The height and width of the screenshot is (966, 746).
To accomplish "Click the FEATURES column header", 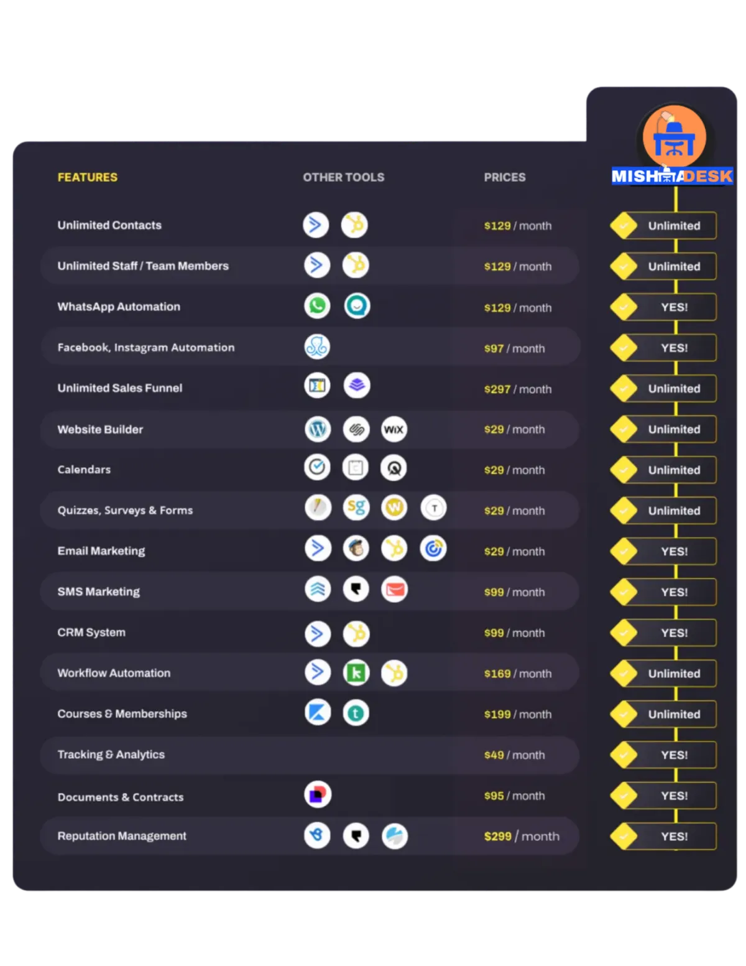I will (x=88, y=177).
